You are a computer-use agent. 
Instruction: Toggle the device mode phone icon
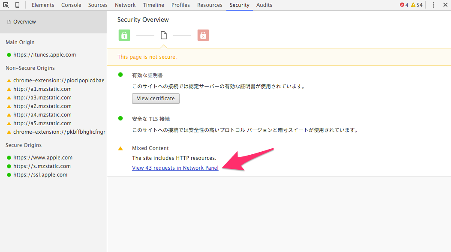coord(17,5)
